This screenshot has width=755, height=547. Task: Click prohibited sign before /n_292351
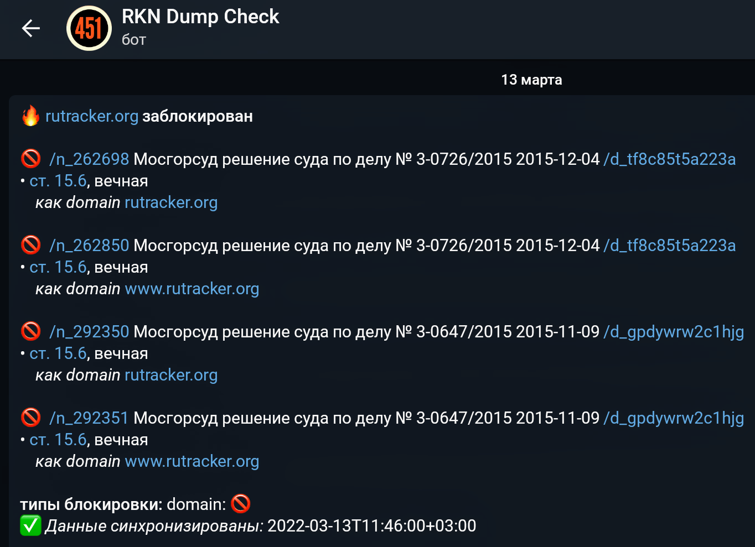pos(30,418)
